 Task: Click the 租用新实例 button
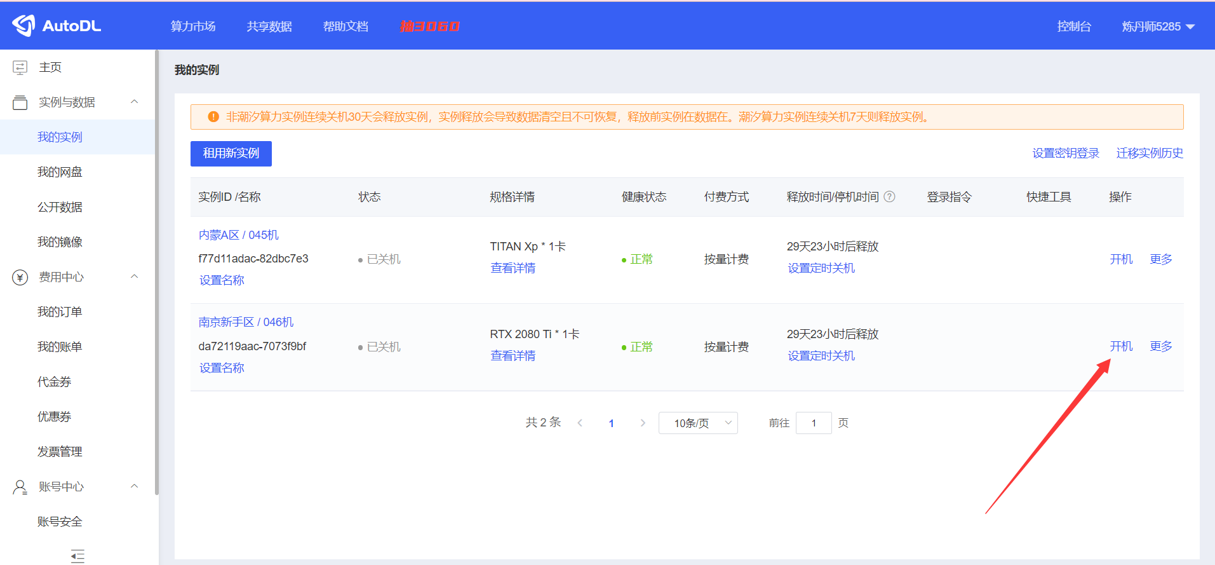[x=231, y=154]
